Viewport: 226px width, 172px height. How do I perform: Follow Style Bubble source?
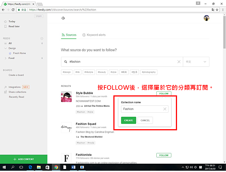click(164, 94)
